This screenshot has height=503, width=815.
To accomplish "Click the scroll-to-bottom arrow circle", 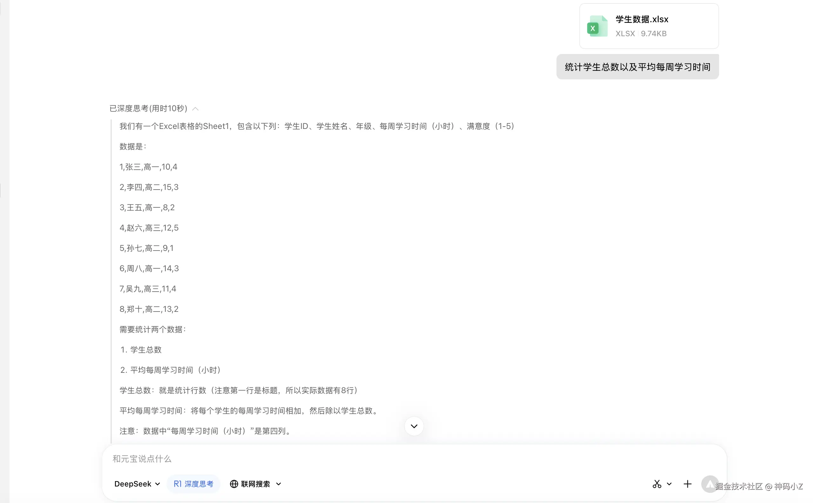I will 414,426.
